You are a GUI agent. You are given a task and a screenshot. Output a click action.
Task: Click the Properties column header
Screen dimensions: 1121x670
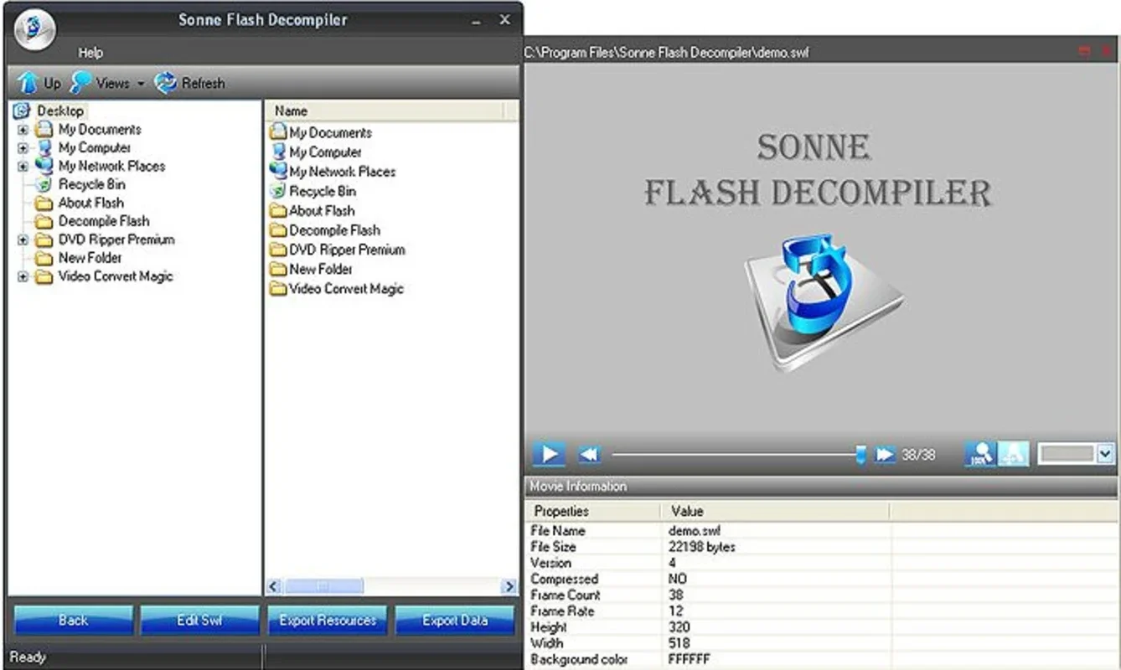click(x=592, y=511)
